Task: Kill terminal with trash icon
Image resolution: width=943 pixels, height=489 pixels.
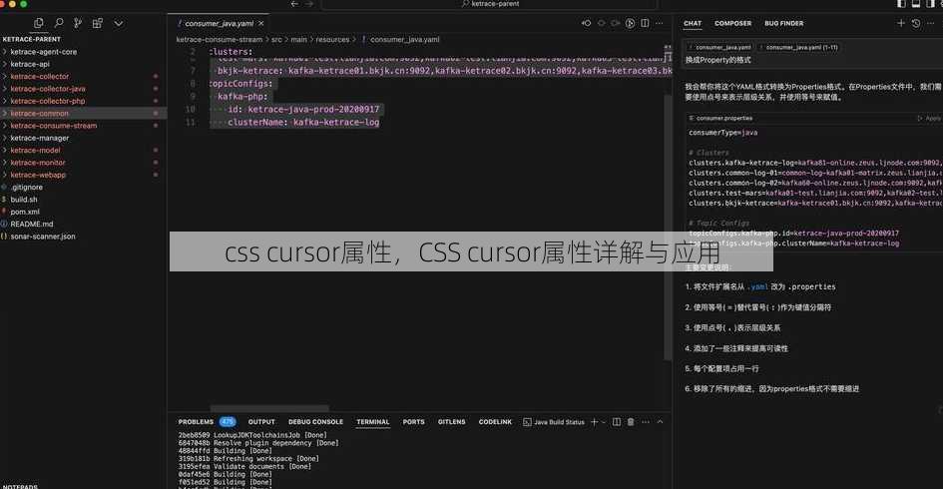Action: [631, 421]
